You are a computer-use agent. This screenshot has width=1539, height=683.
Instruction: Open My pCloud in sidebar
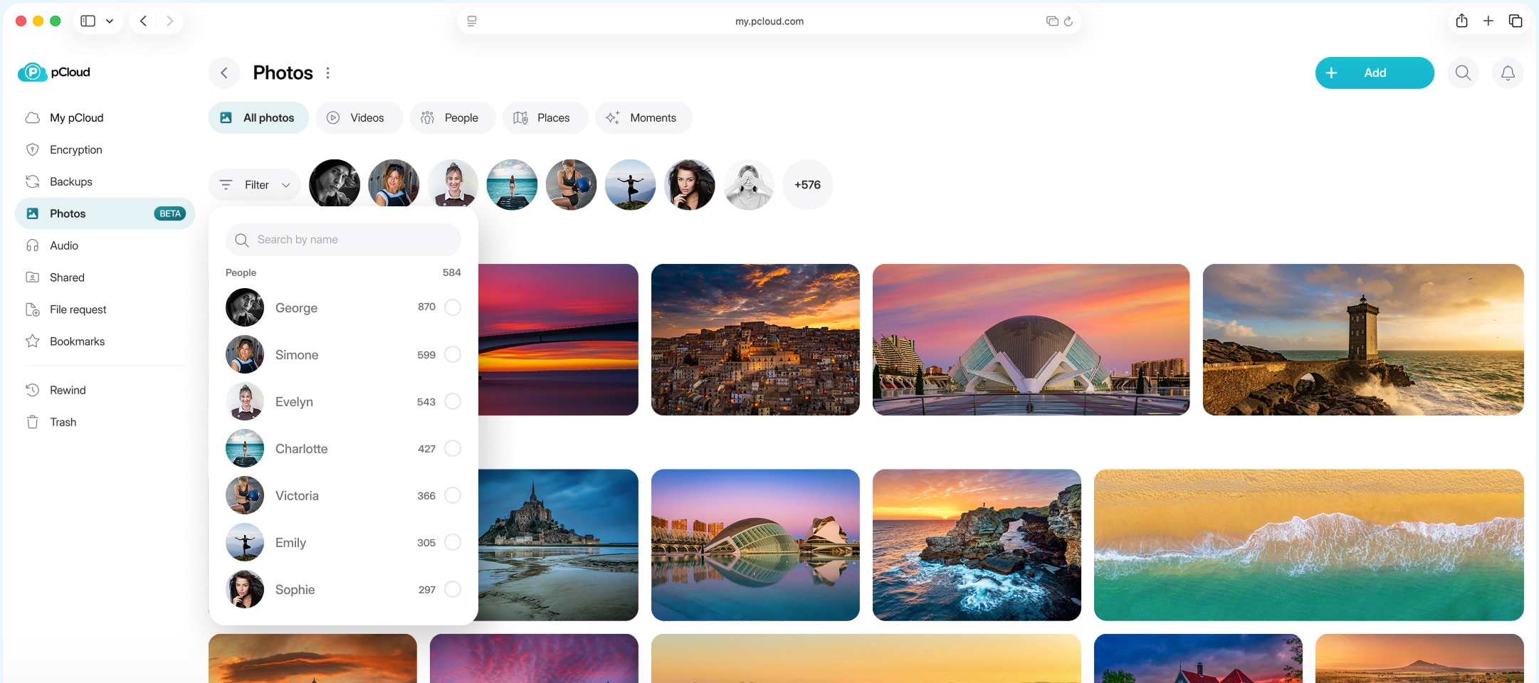pyautogui.click(x=105, y=117)
